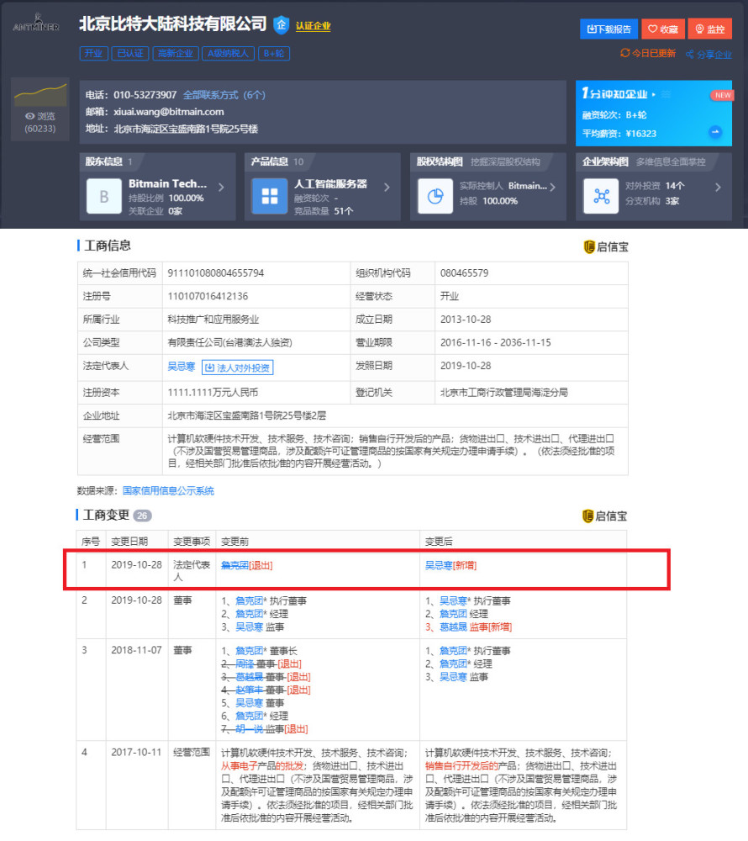Screen dimensions: 748x841
Task: Click the ANTMINER company logo
Action: click(36, 23)
